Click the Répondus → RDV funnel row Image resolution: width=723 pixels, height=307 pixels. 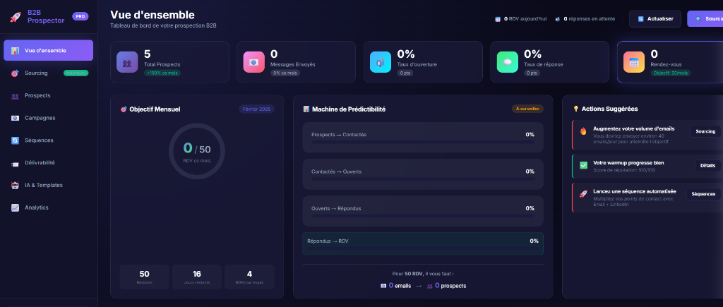click(423, 243)
